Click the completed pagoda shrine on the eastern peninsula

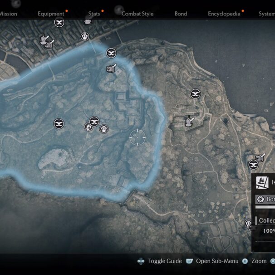[x=189, y=121]
